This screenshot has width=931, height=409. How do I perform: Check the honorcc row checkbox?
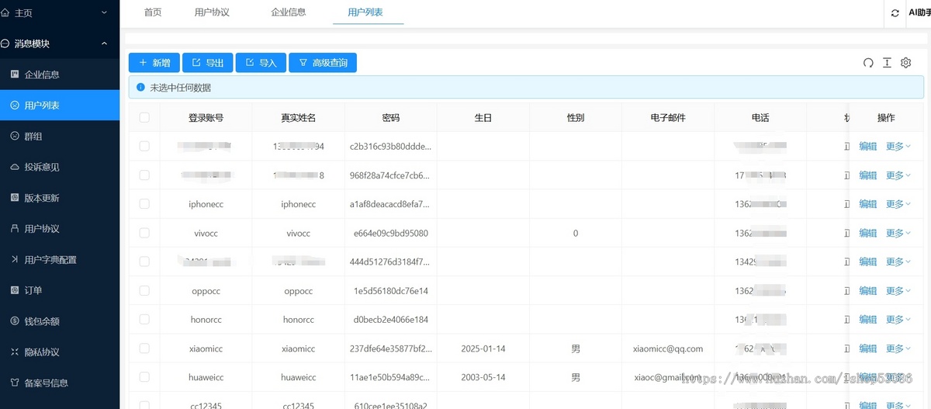click(144, 319)
